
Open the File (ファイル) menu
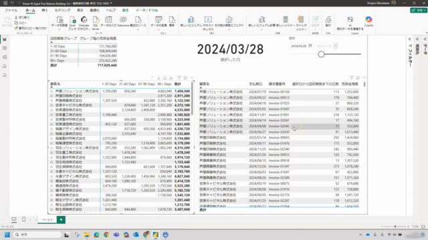point(11,11)
